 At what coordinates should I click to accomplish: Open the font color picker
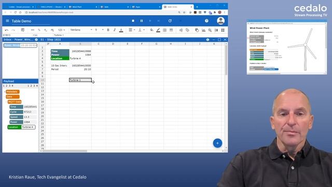point(121,30)
